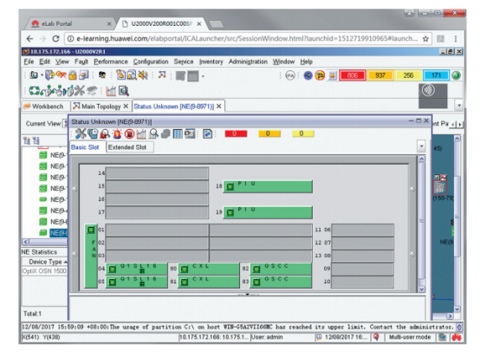This screenshot has width=480, height=357.
Task: Click the empty slot 14
Action: coord(157,173)
